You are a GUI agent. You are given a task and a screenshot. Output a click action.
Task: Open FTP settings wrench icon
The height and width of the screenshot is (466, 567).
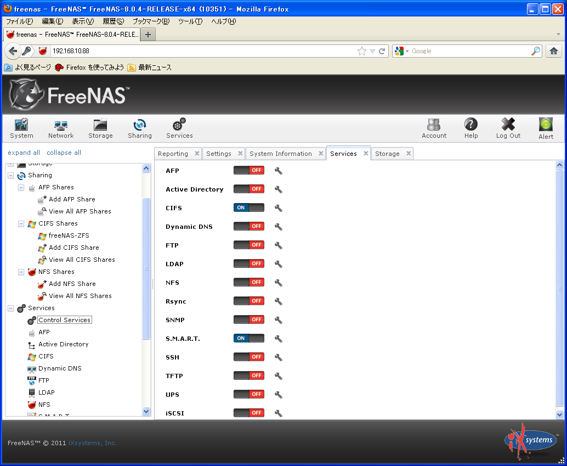[x=278, y=245]
